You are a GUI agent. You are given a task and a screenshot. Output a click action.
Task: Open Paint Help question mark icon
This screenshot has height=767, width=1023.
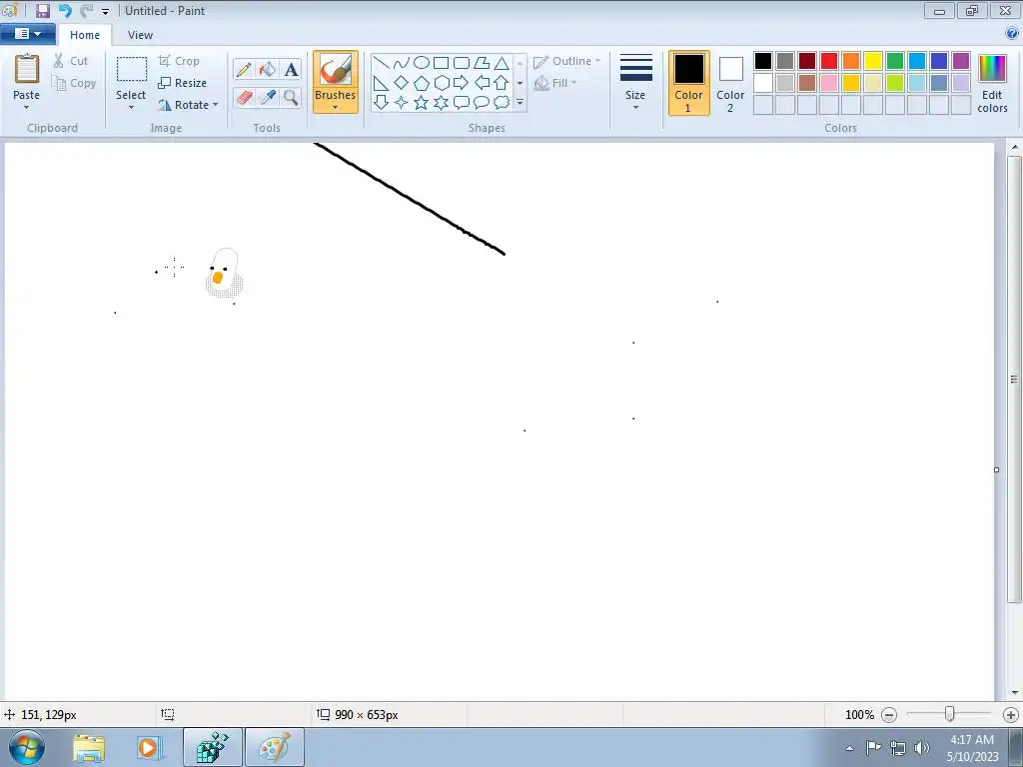[x=1012, y=33]
